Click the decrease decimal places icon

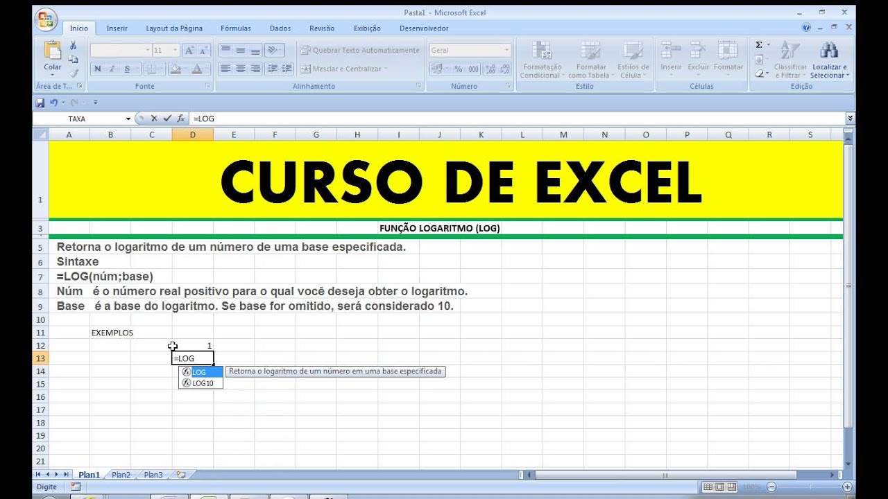[x=505, y=69]
